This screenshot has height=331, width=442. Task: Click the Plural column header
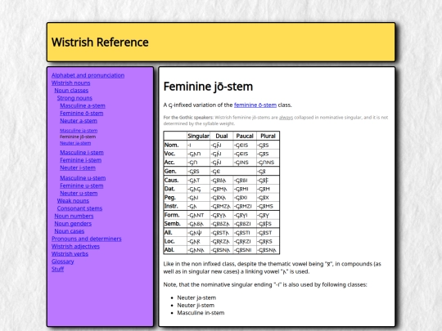[268, 136]
